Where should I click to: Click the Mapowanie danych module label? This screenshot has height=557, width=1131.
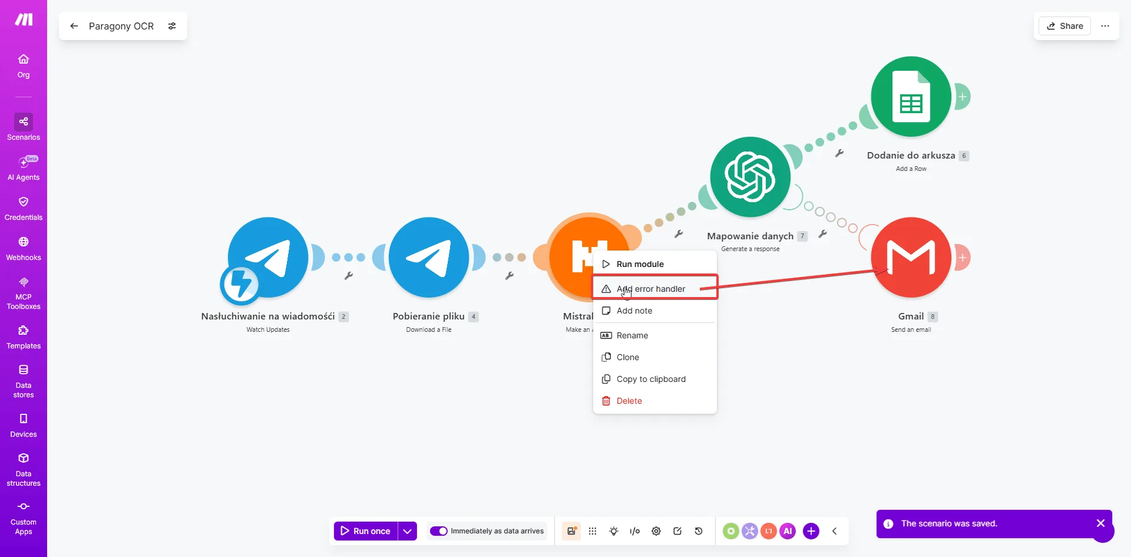pyautogui.click(x=750, y=236)
